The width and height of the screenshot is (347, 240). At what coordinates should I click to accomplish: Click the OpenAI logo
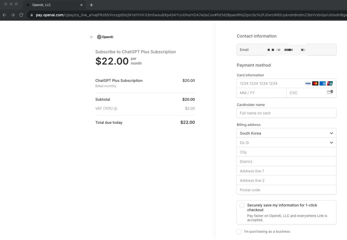click(105, 37)
